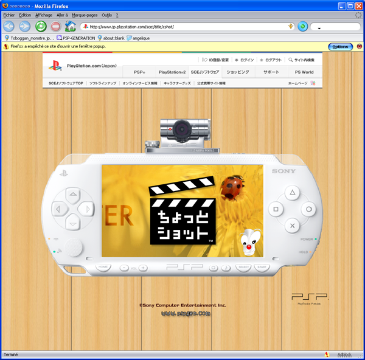Screen dimensions: 365x360
Task: Open the Fichier menu
Action: point(9,15)
